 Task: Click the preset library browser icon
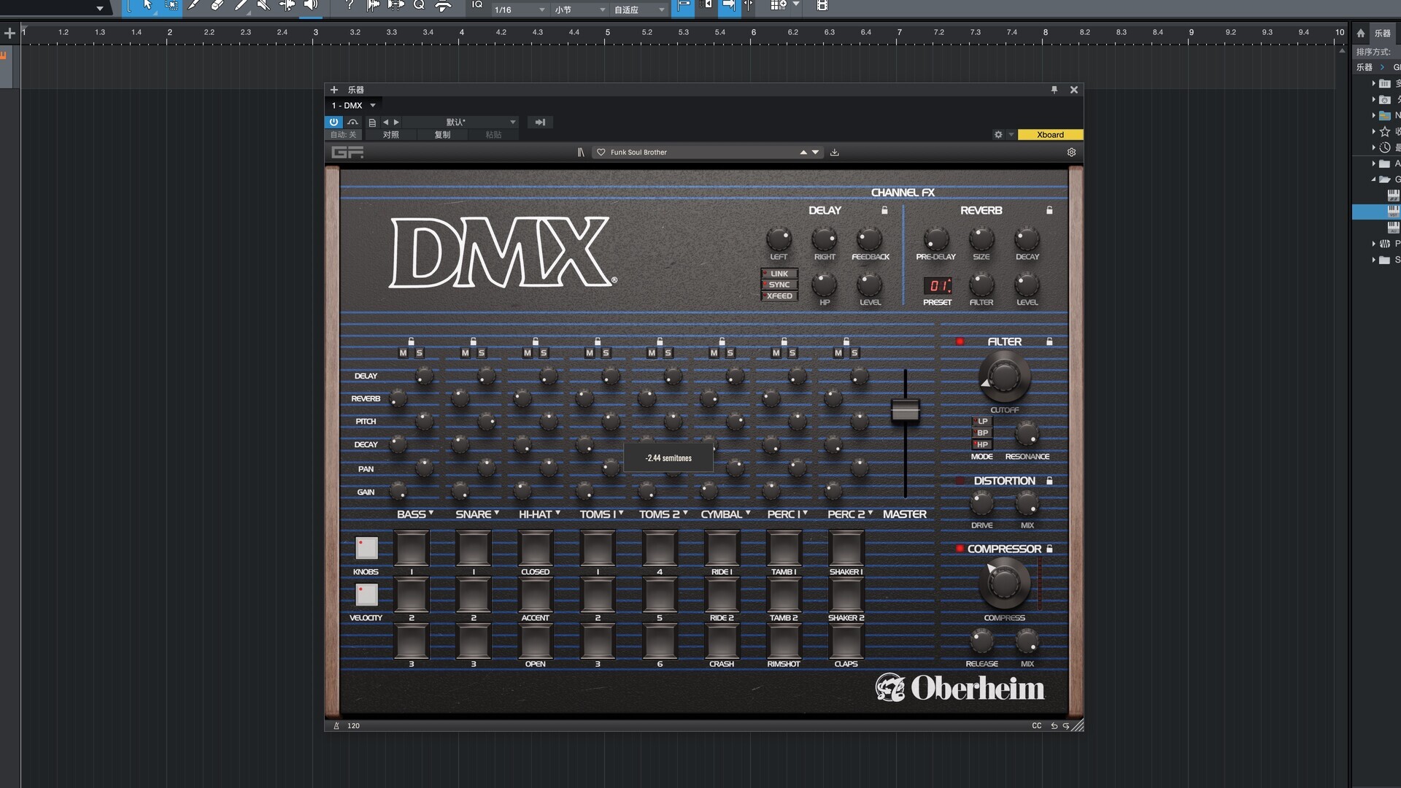pyautogui.click(x=581, y=152)
